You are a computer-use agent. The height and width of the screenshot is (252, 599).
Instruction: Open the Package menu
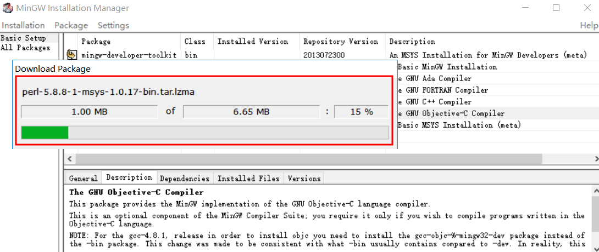pyautogui.click(x=71, y=26)
